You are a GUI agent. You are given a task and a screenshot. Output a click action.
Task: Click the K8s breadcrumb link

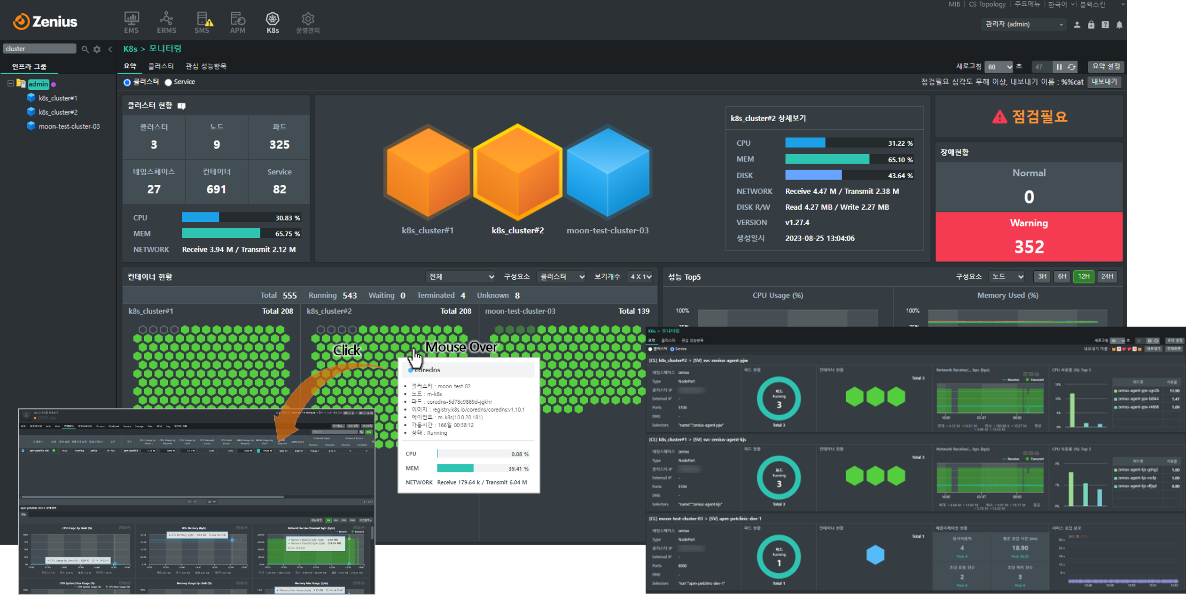tap(130, 49)
